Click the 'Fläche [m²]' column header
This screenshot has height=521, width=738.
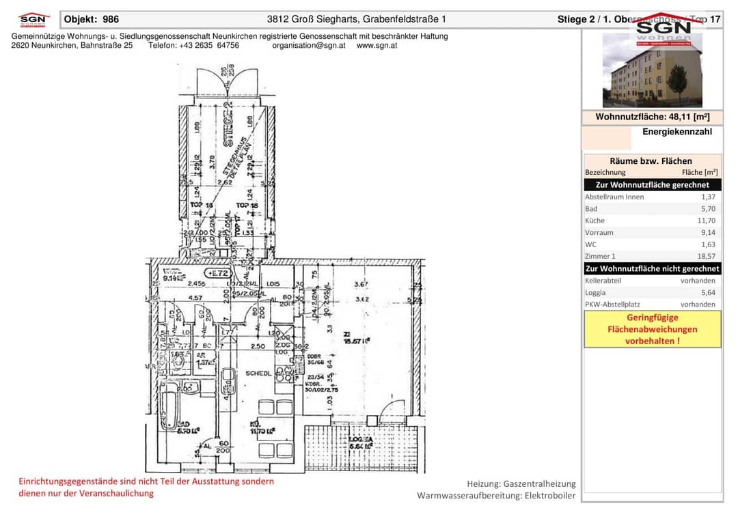point(700,172)
